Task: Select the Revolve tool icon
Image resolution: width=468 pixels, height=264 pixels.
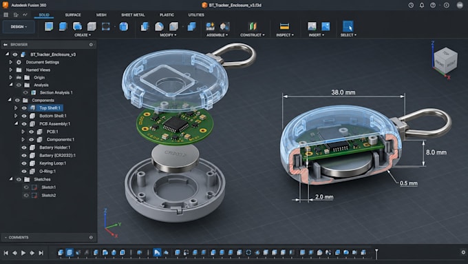Action: tap(77, 26)
